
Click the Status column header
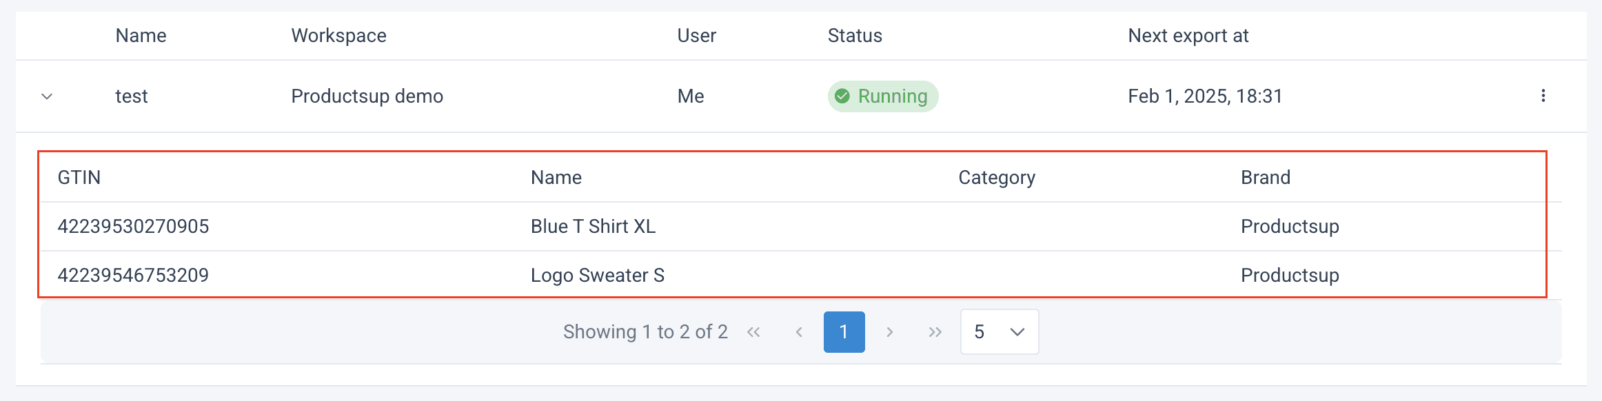pos(854,36)
